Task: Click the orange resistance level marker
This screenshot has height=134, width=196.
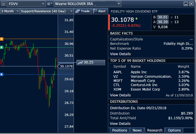Action: (x=2, y=39)
